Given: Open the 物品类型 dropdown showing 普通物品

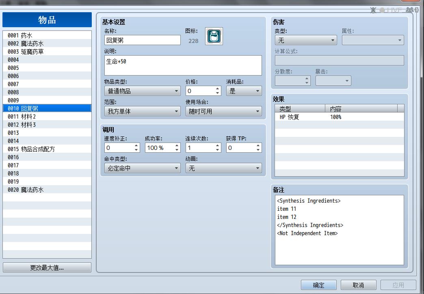Looking at the screenshot, I should pos(142,91).
